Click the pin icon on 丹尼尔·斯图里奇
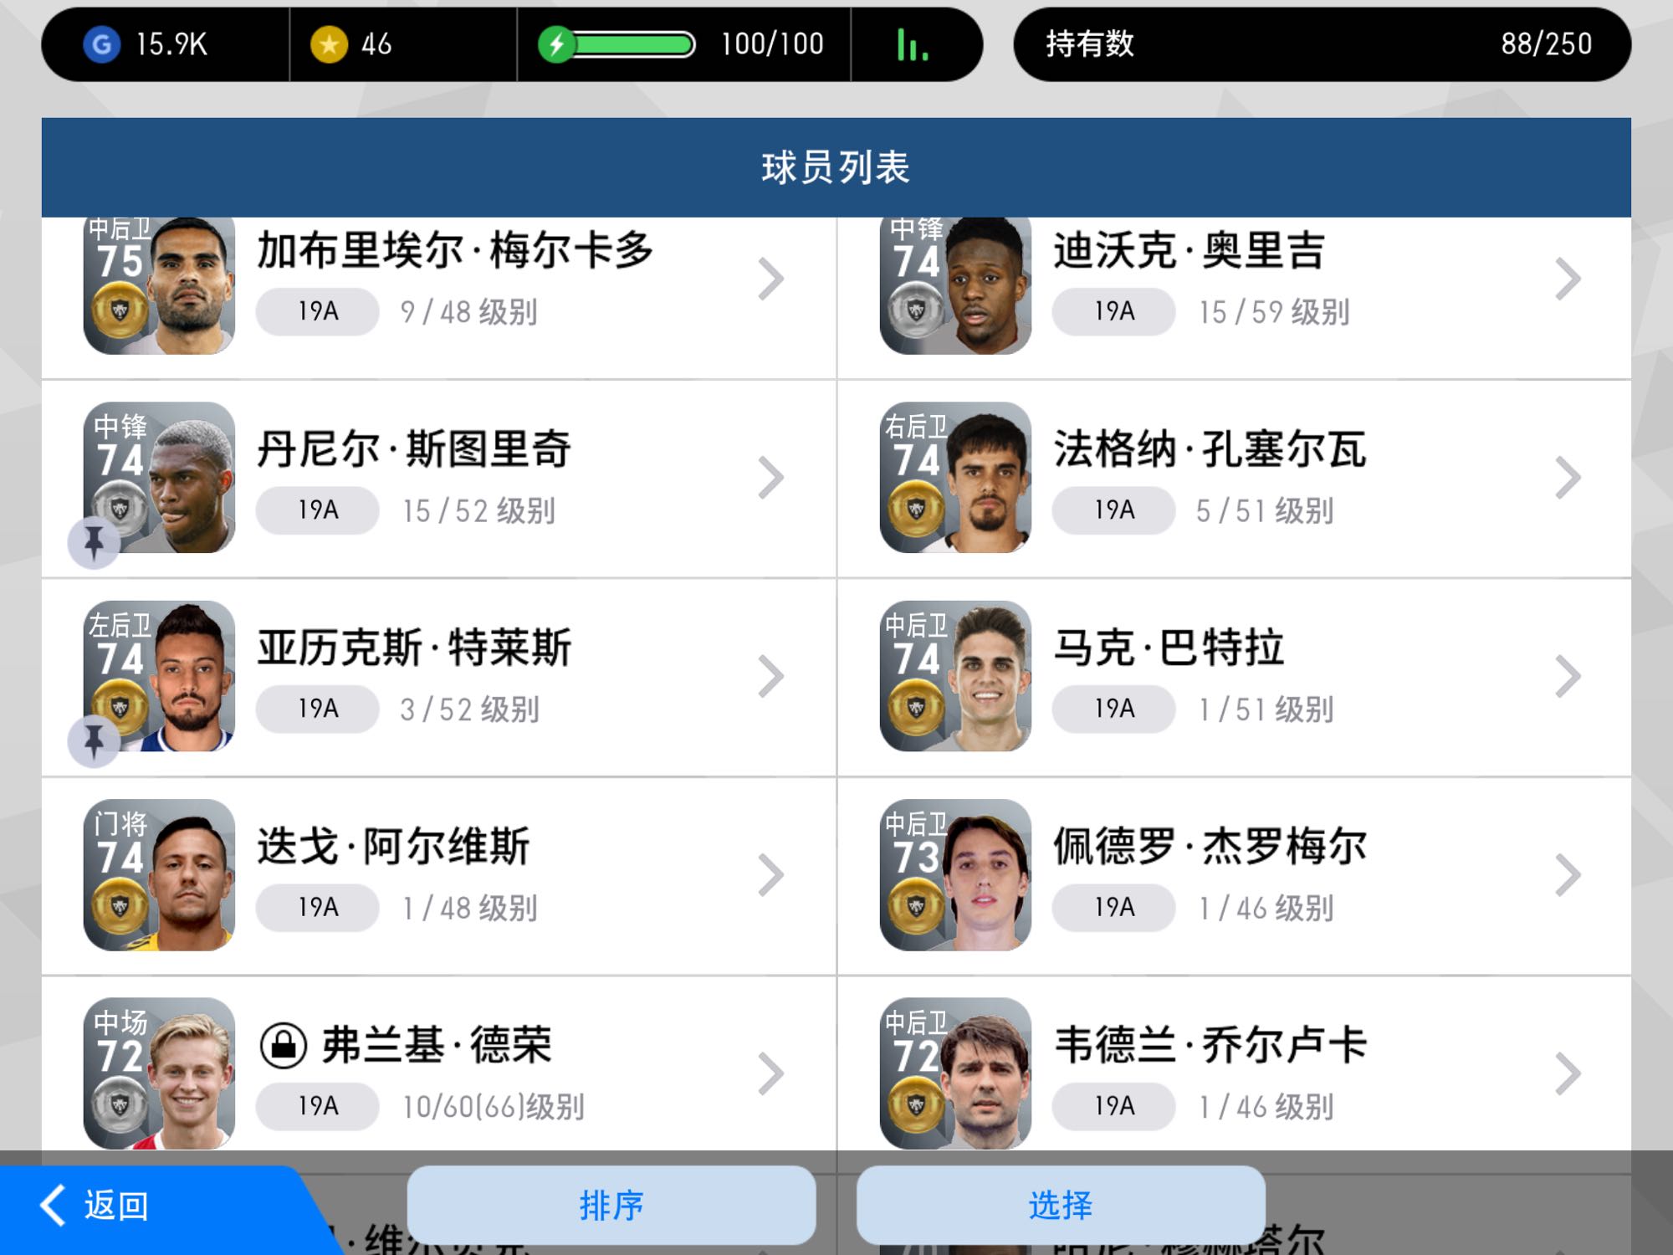 pyautogui.click(x=94, y=543)
